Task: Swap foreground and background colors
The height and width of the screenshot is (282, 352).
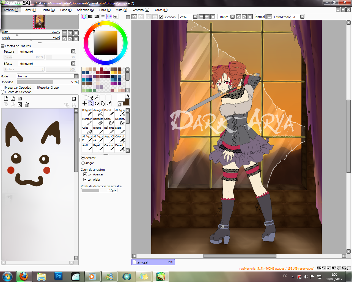Action: coord(128,96)
